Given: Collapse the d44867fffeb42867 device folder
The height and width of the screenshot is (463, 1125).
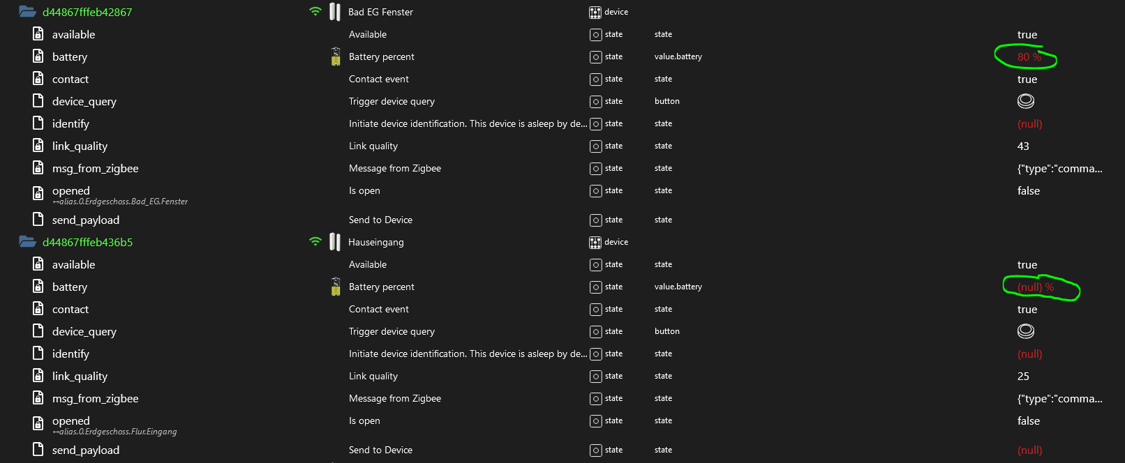Looking at the screenshot, I should pyautogui.click(x=28, y=12).
